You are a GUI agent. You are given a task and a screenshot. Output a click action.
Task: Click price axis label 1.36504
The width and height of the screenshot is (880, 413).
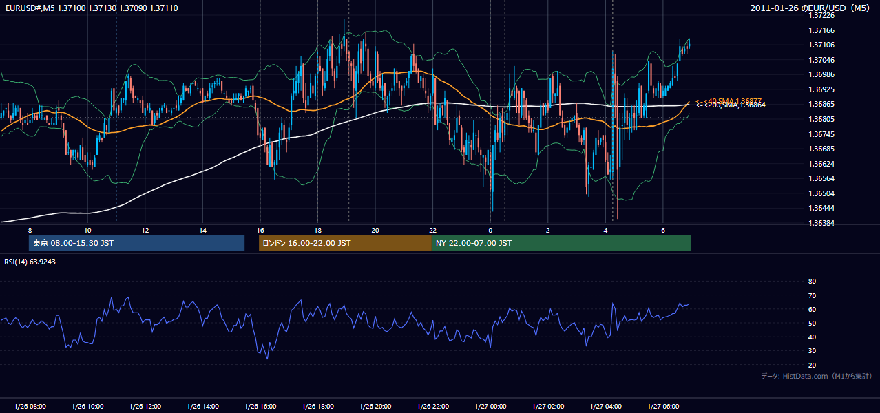coord(821,193)
